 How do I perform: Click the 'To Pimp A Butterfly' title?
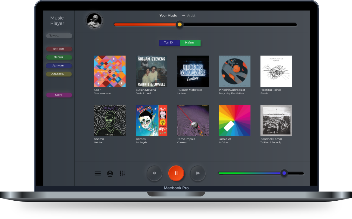(x=271, y=142)
